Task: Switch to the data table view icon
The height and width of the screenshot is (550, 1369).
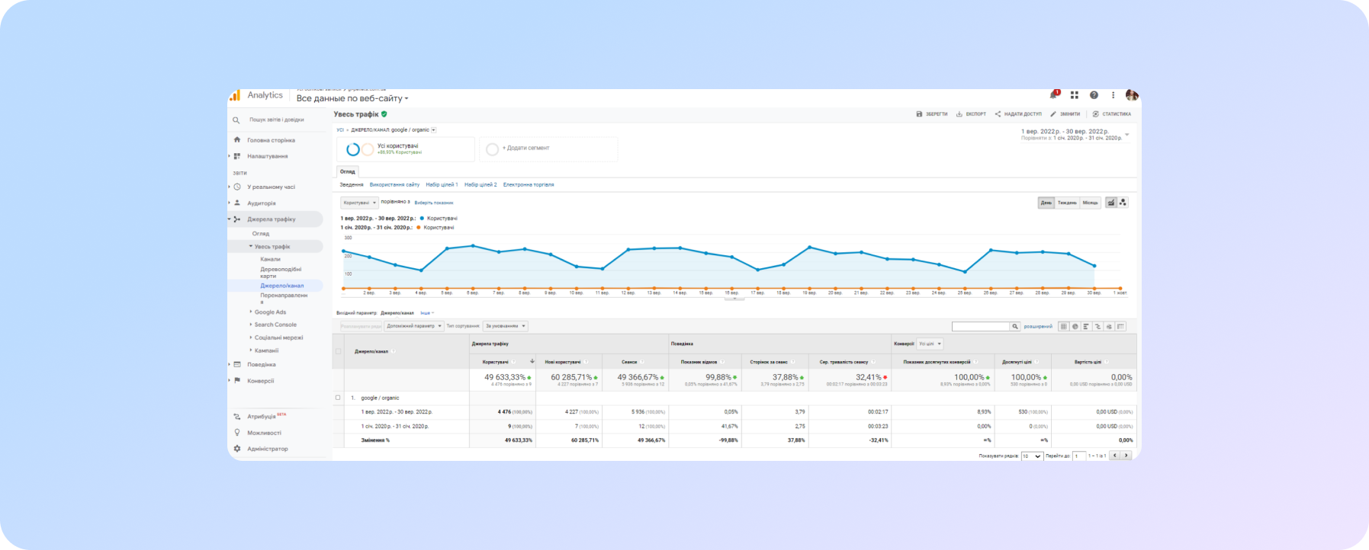Action: (1063, 327)
